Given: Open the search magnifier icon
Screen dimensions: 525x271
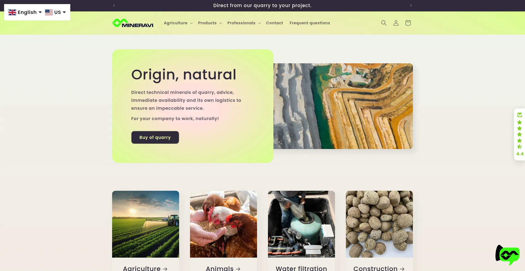Looking at the screenshot, I should point(384,23).
